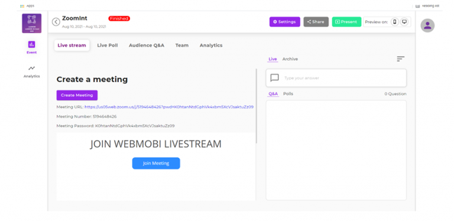Screen dimensions: 454x222
Task: Open the user profile avatar
Action: tap(427, 26)
